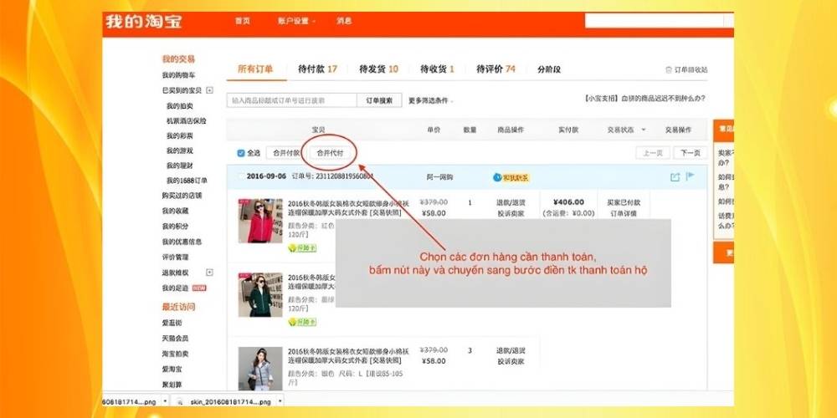The width and height of the screenshot is (837, 418).
Task: Check the box for order dated 2016-09-06
Action: pyautogui.click(x=241, y=177)
